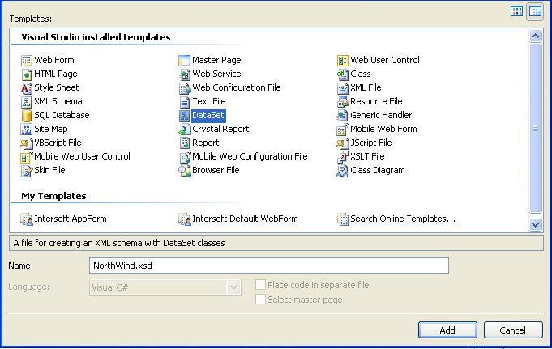Select the Generic Handler template icon
This screenshot has height=349, width=552.
(x=343, y=116)
